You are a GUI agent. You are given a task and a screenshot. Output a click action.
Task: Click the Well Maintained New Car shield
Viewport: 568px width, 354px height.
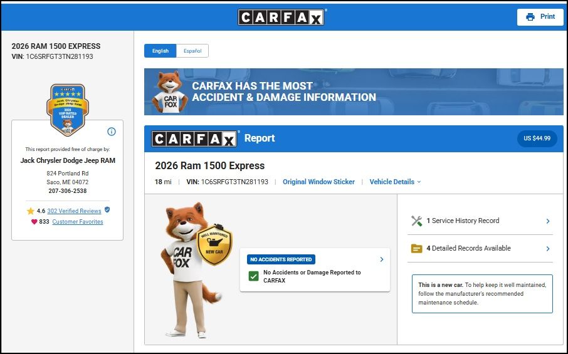[x=215, y=245]
